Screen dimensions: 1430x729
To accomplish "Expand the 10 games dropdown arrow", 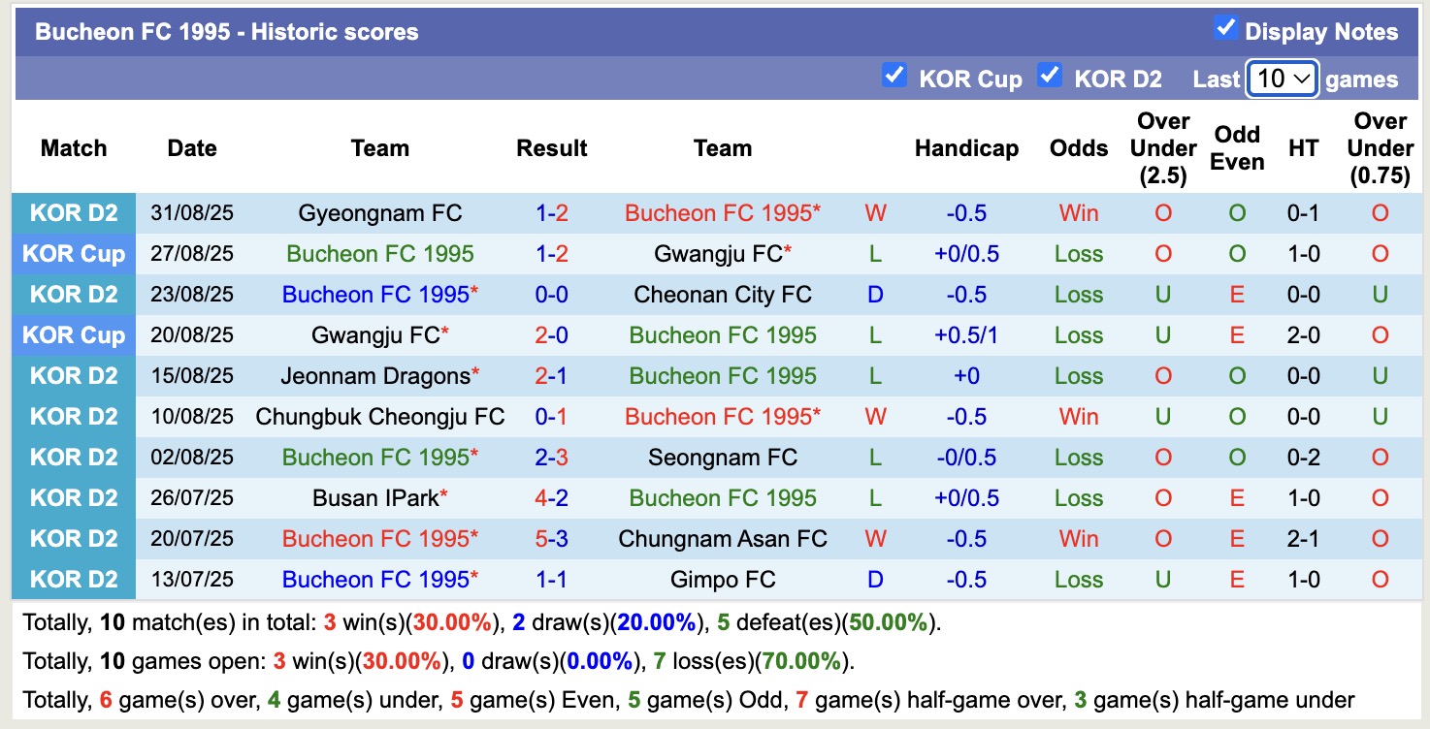I will [1304, 78].
